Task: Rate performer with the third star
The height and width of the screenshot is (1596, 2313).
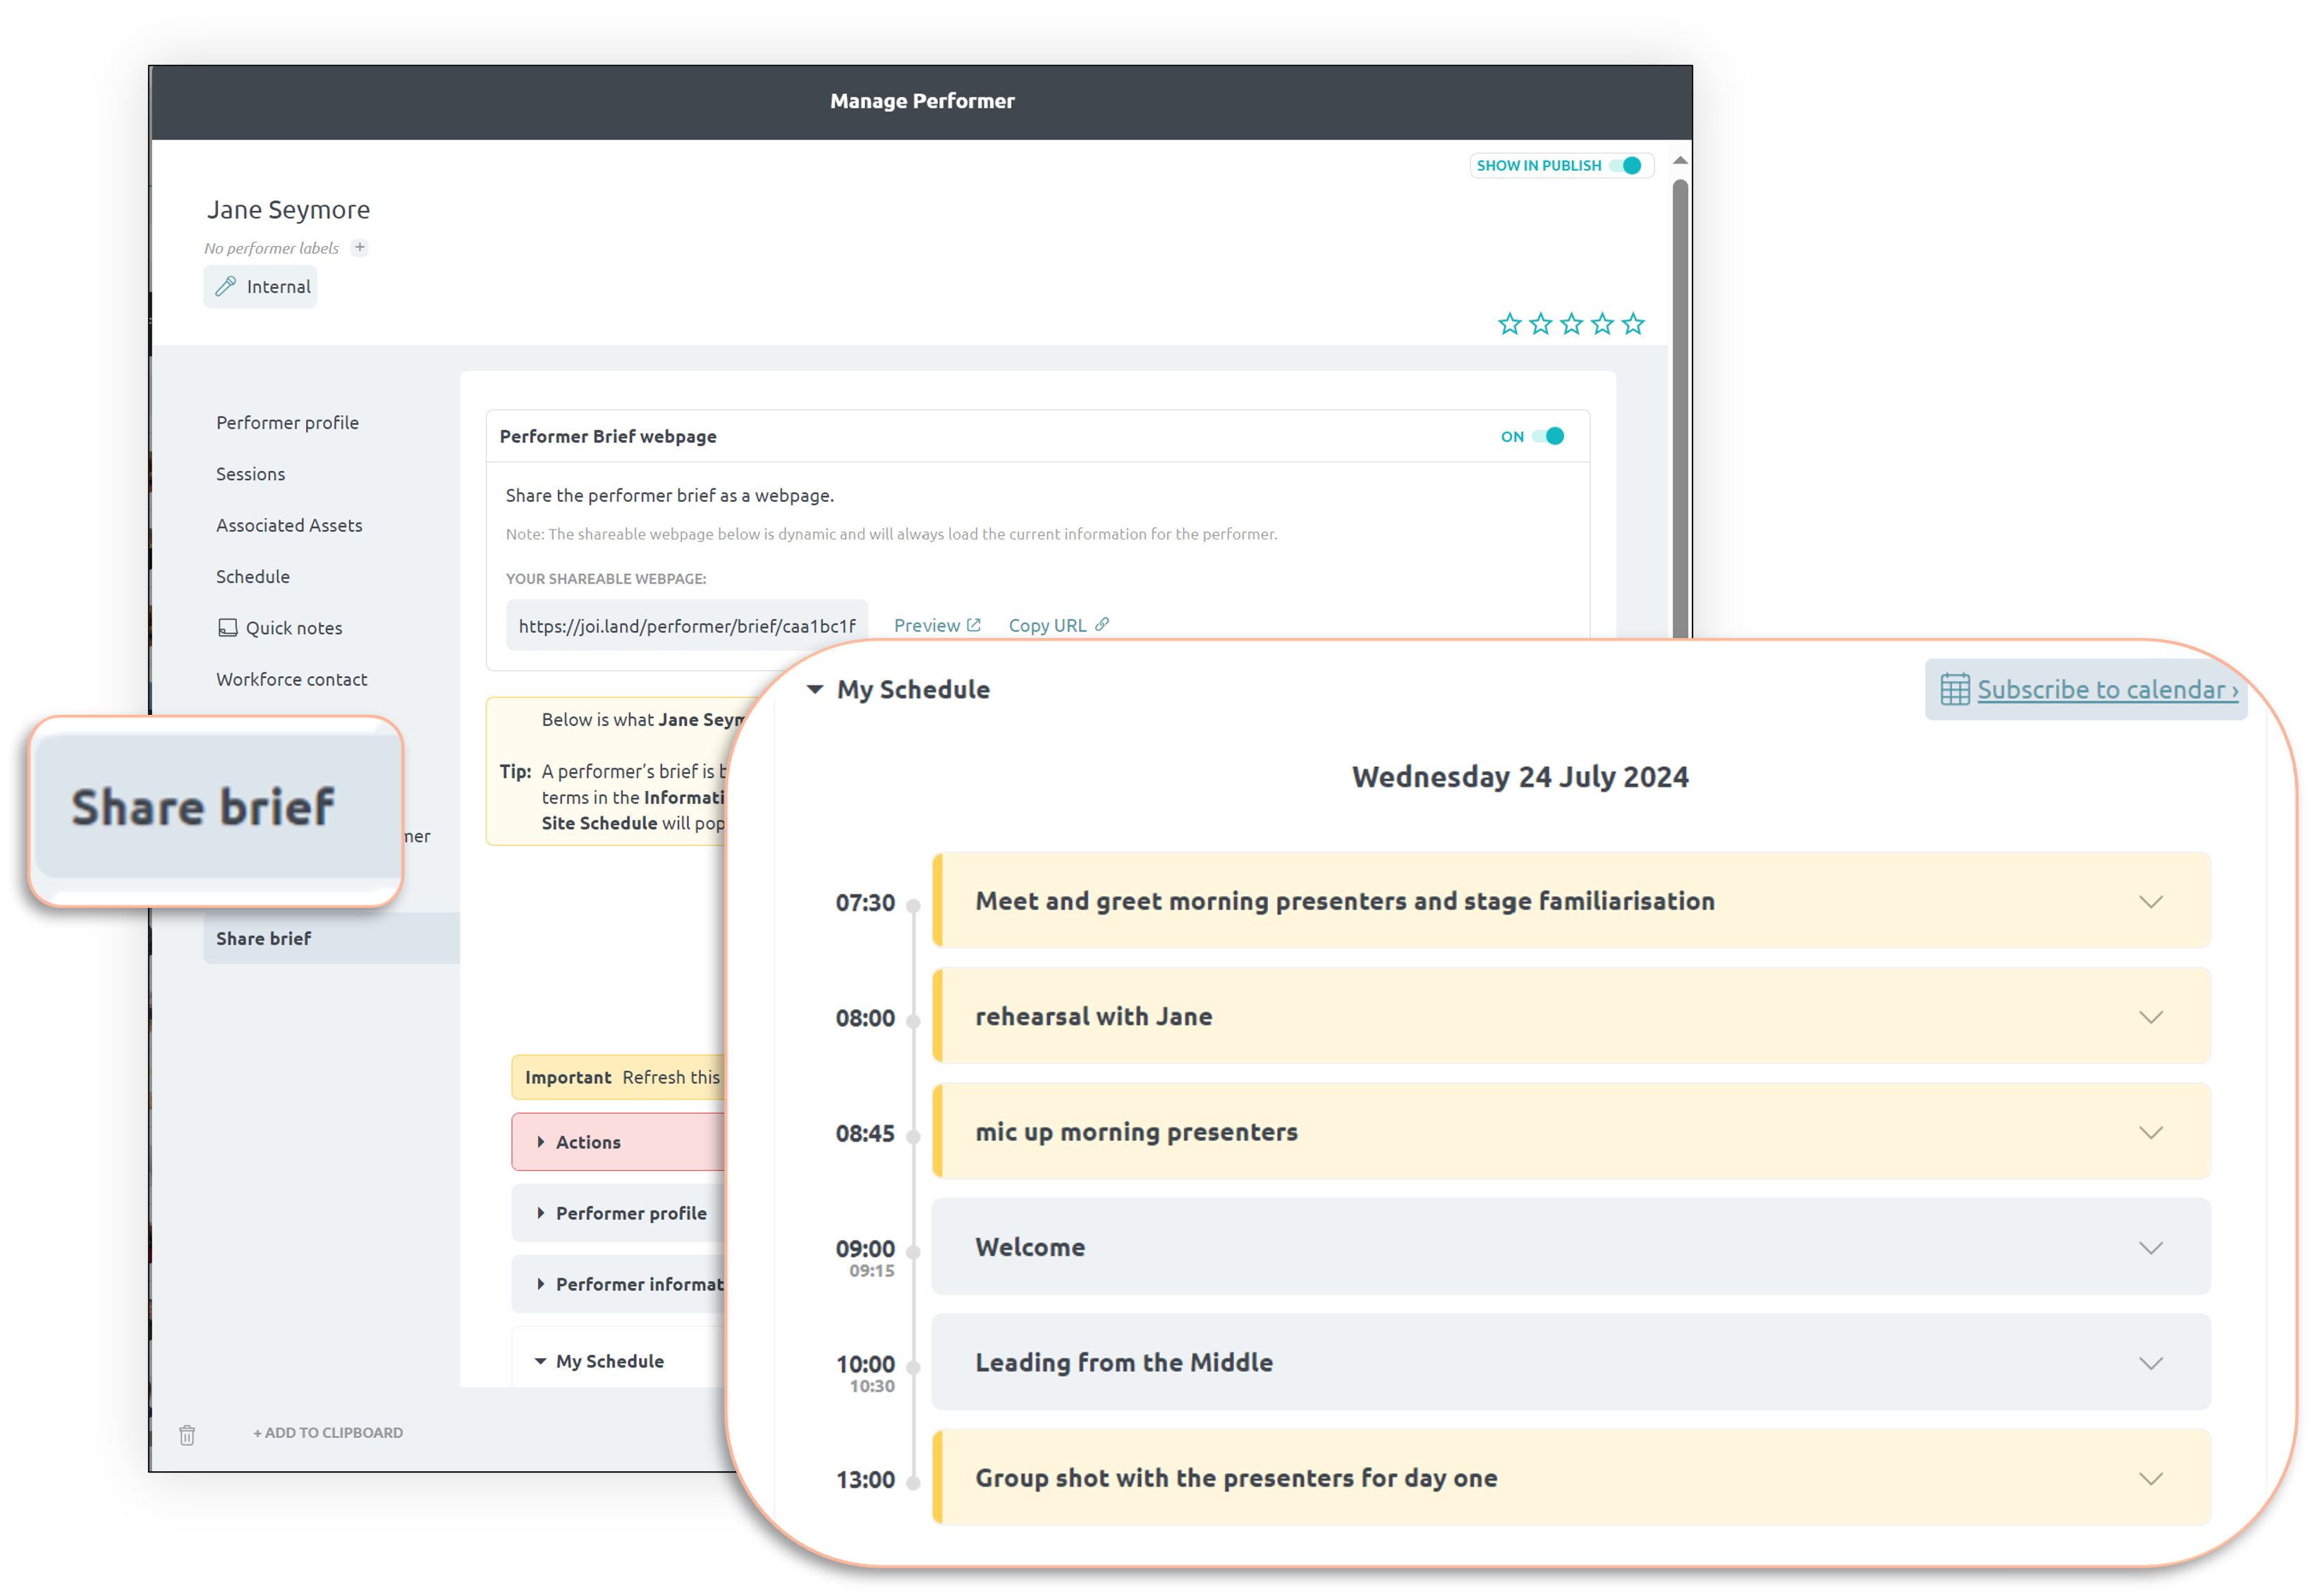Action: click(1572, 324)
